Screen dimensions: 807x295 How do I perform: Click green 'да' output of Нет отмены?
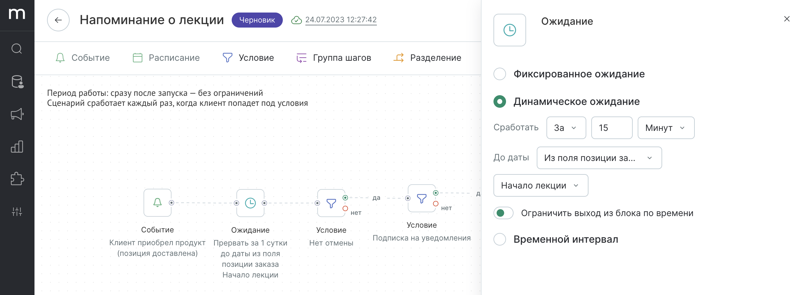point(345,198)
